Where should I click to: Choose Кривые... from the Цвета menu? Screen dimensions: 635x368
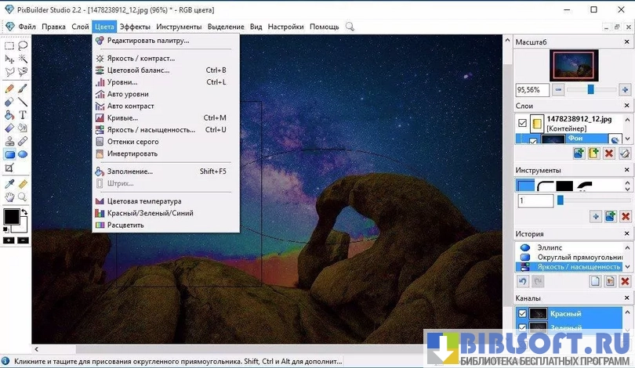(x=122, y=118)
